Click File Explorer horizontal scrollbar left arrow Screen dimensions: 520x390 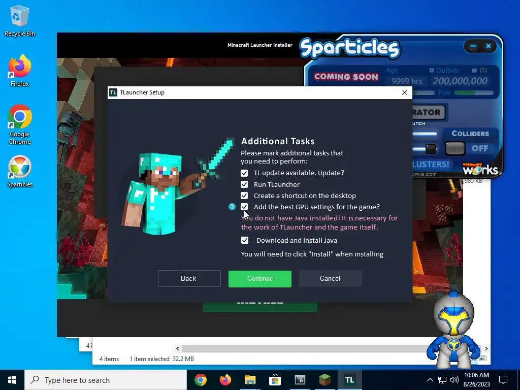pyautogui.click(x=178, y=348)
